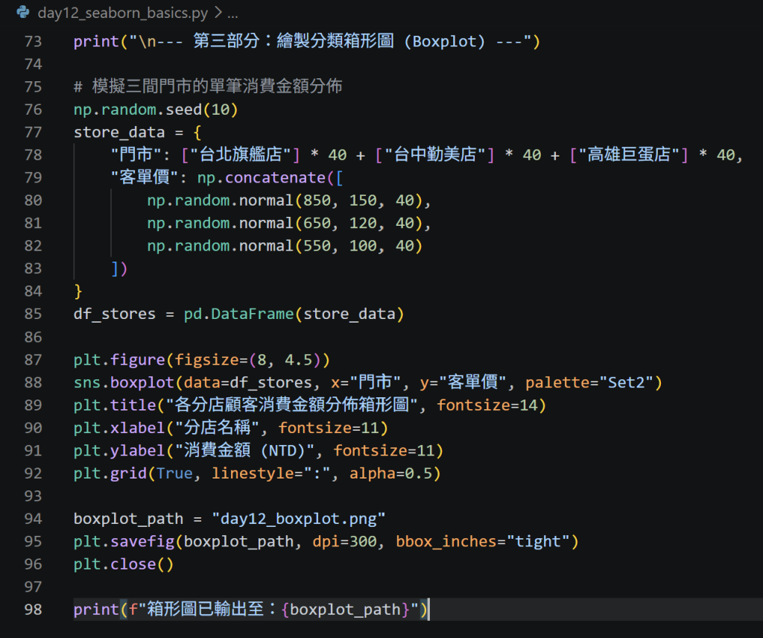Click the comment on line 75
Viewport: 763px width, 638px height.
coord(208,86)
